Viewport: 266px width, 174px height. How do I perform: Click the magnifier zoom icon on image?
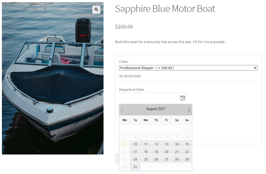click(96, 9)
